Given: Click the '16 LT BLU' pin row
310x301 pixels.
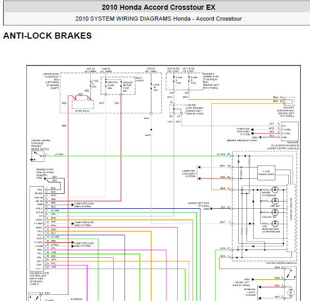Looking at the screenshot, I should coord(52,245).
